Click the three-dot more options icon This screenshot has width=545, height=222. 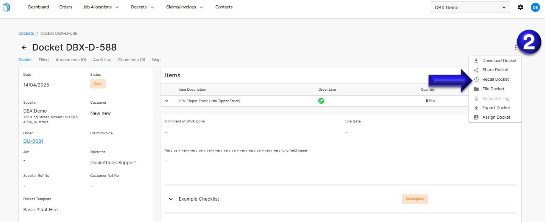[x=516, y=47]
